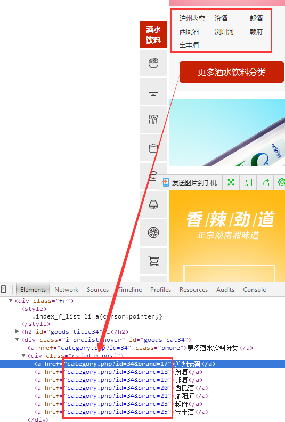
Task: Click 发送图片到手机 button
Action: [x=190, y=183]
